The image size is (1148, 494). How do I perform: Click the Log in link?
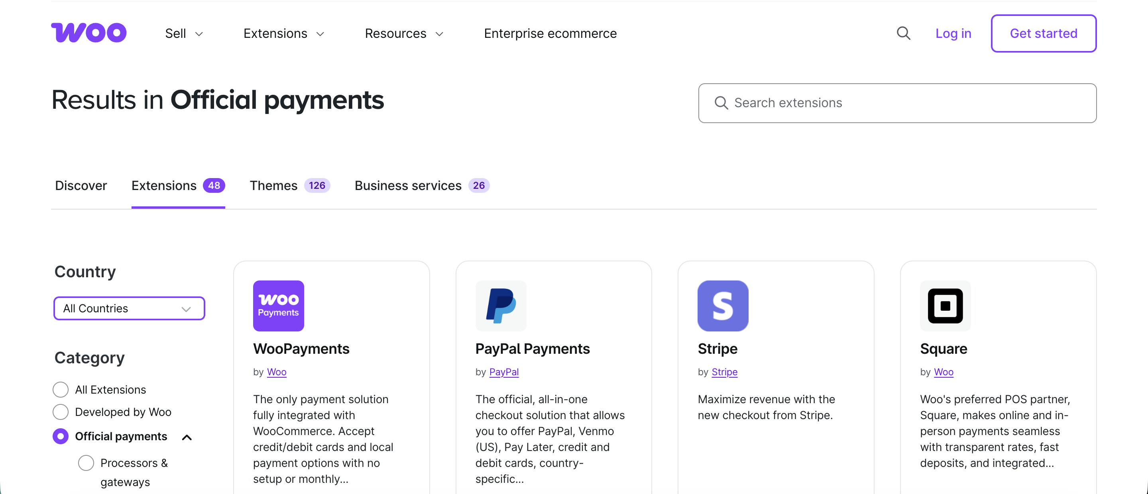[953, 33]
